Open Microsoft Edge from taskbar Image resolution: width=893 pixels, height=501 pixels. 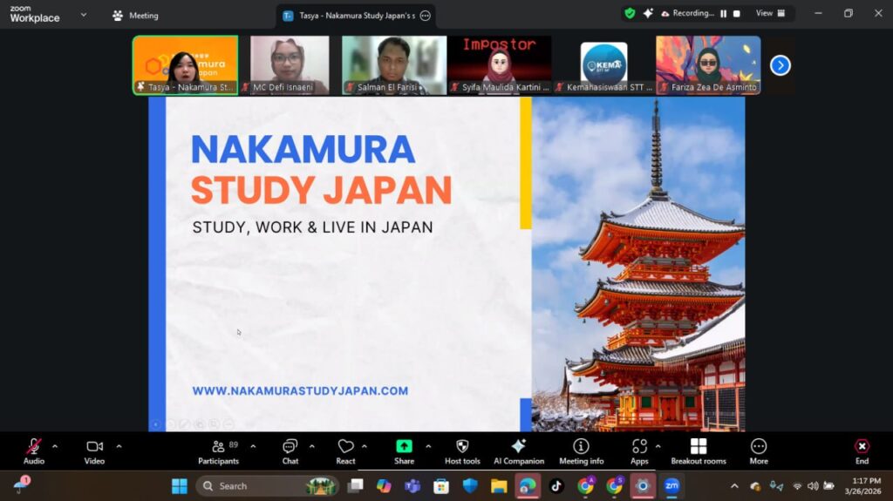[528, 485]
